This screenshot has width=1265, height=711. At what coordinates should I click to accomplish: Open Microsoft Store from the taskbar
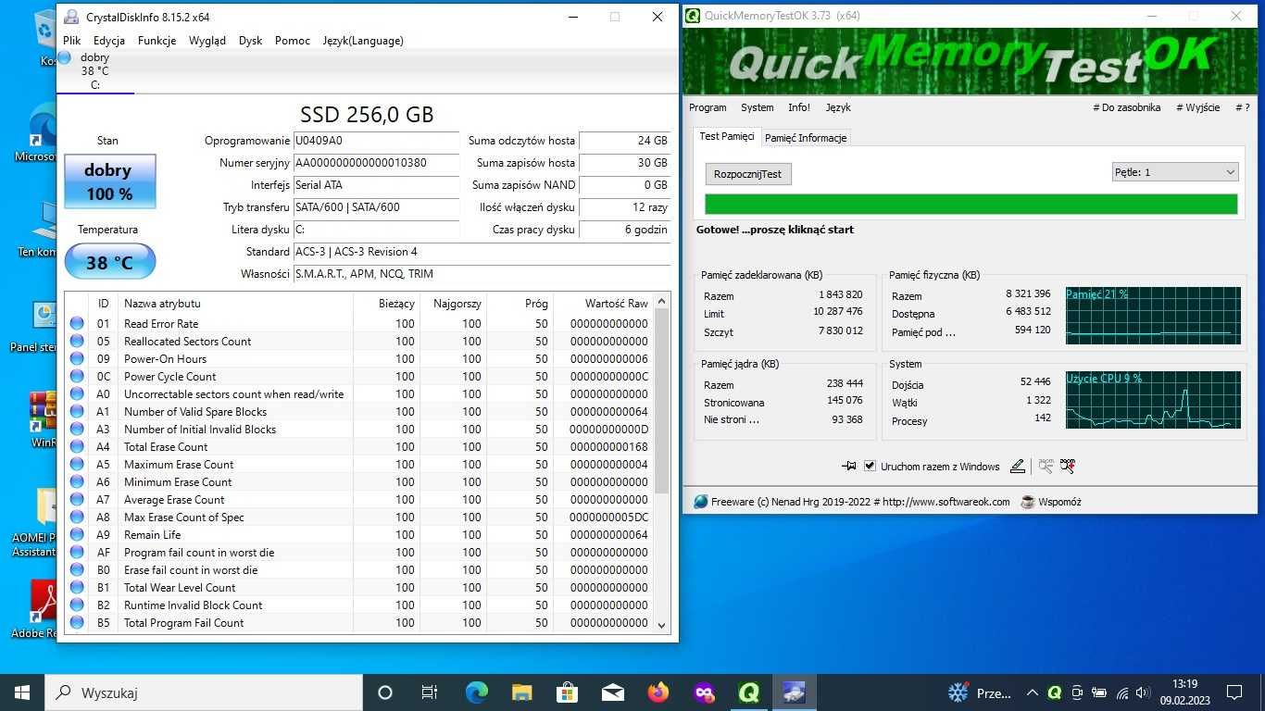[x=567, y=692]
